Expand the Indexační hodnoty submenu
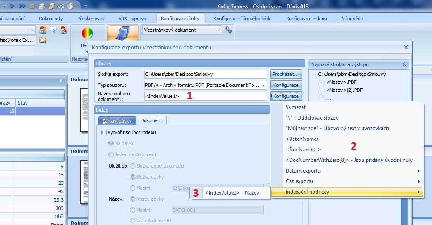 click(x=347, y=192)
